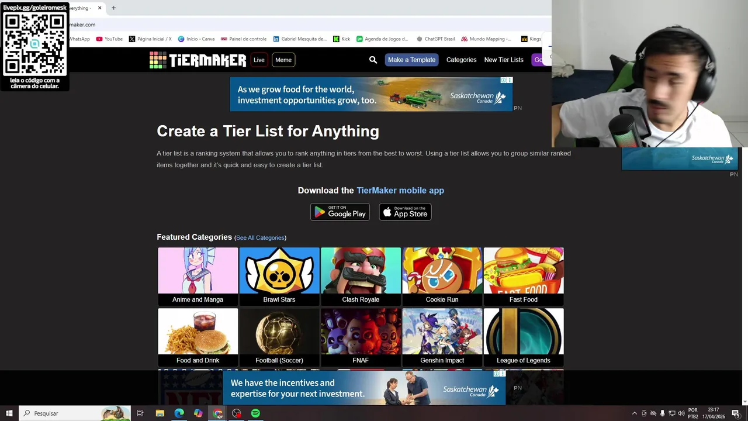Open File Explorer from the taskbar
Screen dimensions: 748x421
point(160,413)
